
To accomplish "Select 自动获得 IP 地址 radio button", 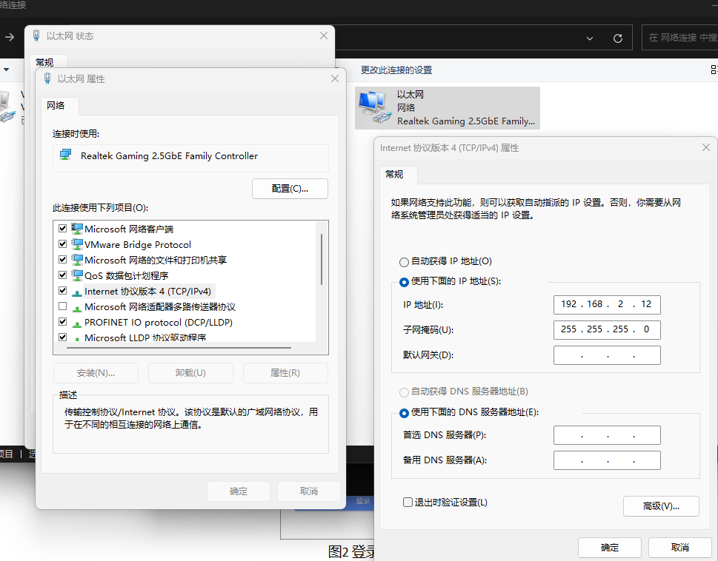I will pyautogui.click(x=404, y=261).
